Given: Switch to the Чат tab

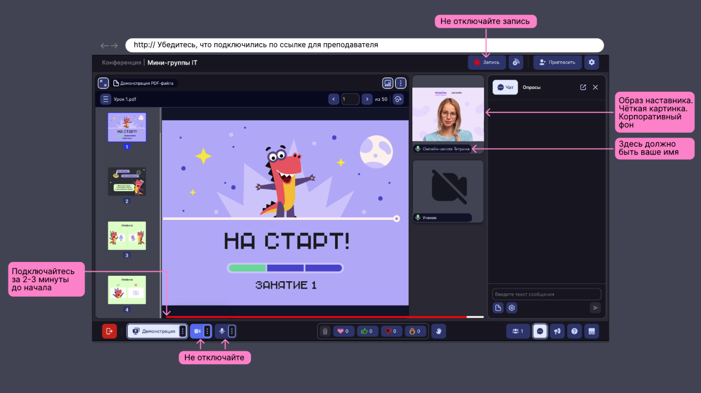Looking at the screenshot, I should (505, 87).
